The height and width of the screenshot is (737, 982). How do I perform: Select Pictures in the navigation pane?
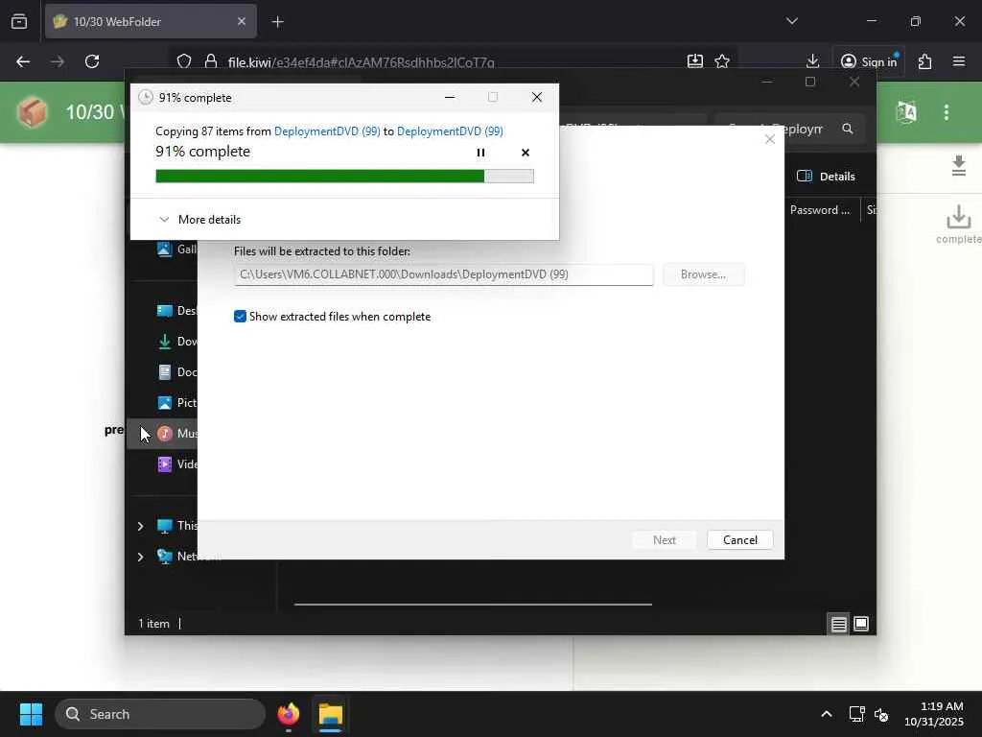(x=176, y=402)
